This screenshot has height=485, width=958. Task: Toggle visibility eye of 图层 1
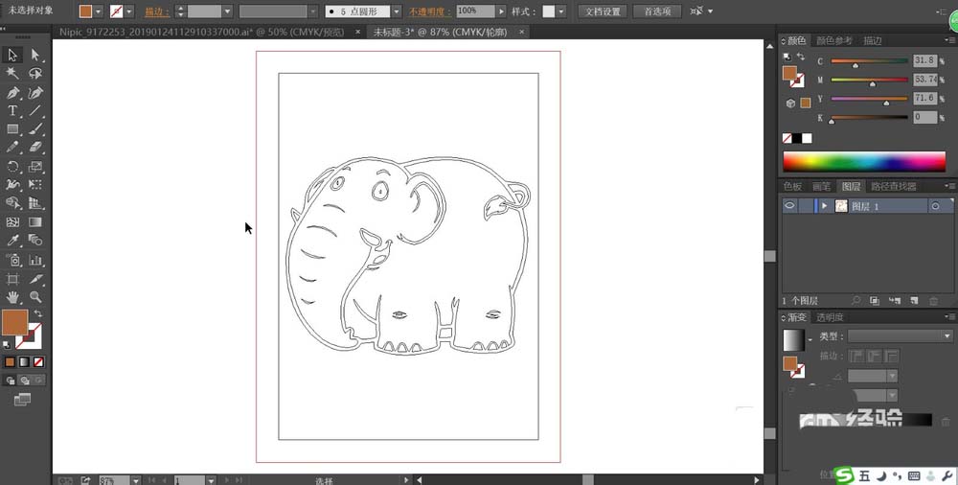(789, 206)
